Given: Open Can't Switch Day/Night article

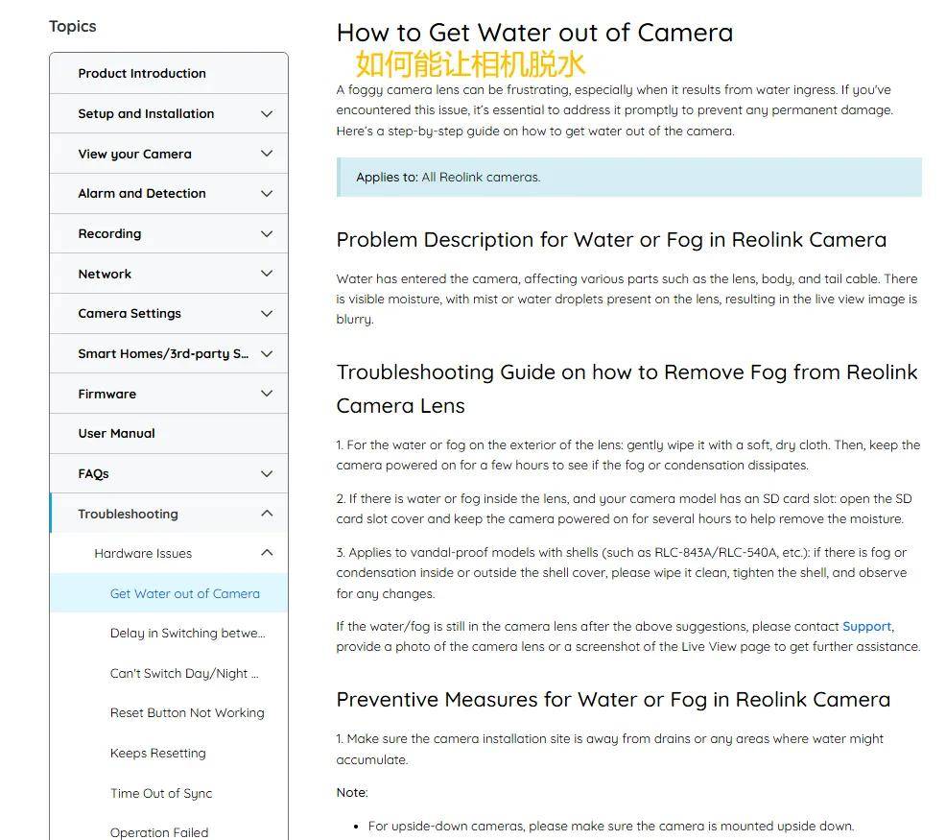Looking at the screenshot, I should (184, 673).
